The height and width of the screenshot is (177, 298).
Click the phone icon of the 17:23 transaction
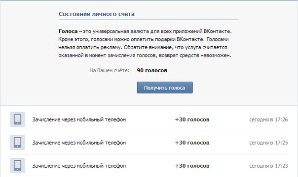pos(17,166)
